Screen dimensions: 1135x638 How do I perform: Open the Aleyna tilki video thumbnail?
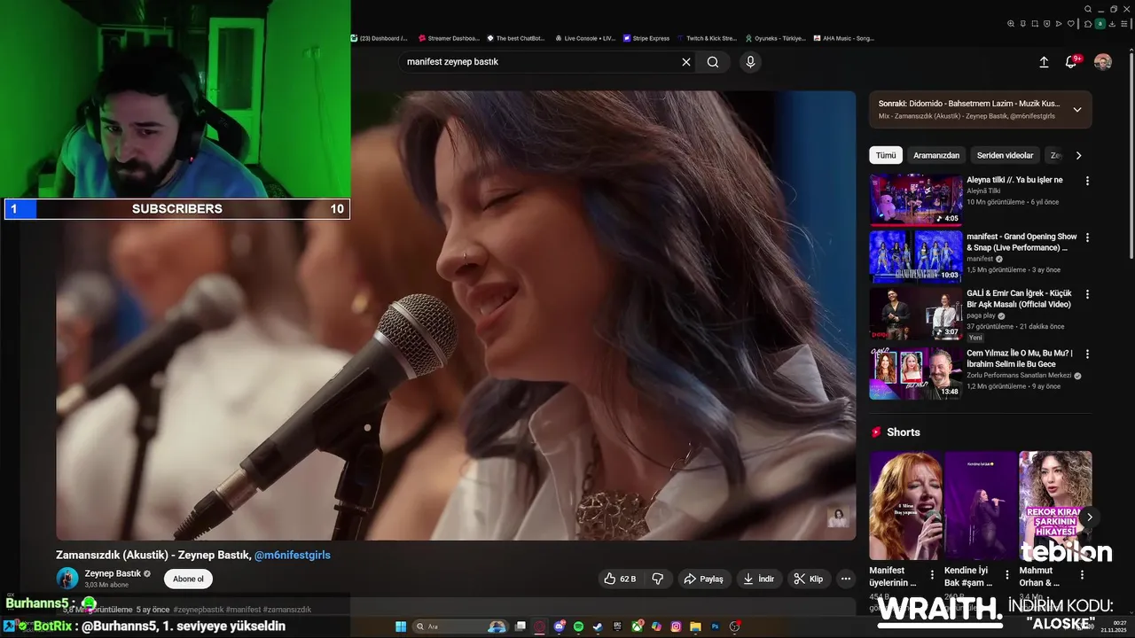[915, 199]
